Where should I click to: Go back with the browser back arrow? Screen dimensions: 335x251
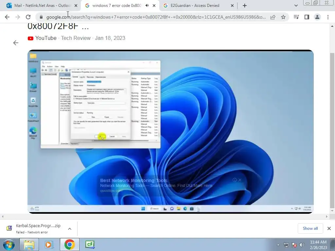tap(7, 17)
